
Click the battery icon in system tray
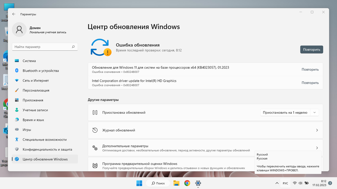pyautogui.click(x=307, y=183)
